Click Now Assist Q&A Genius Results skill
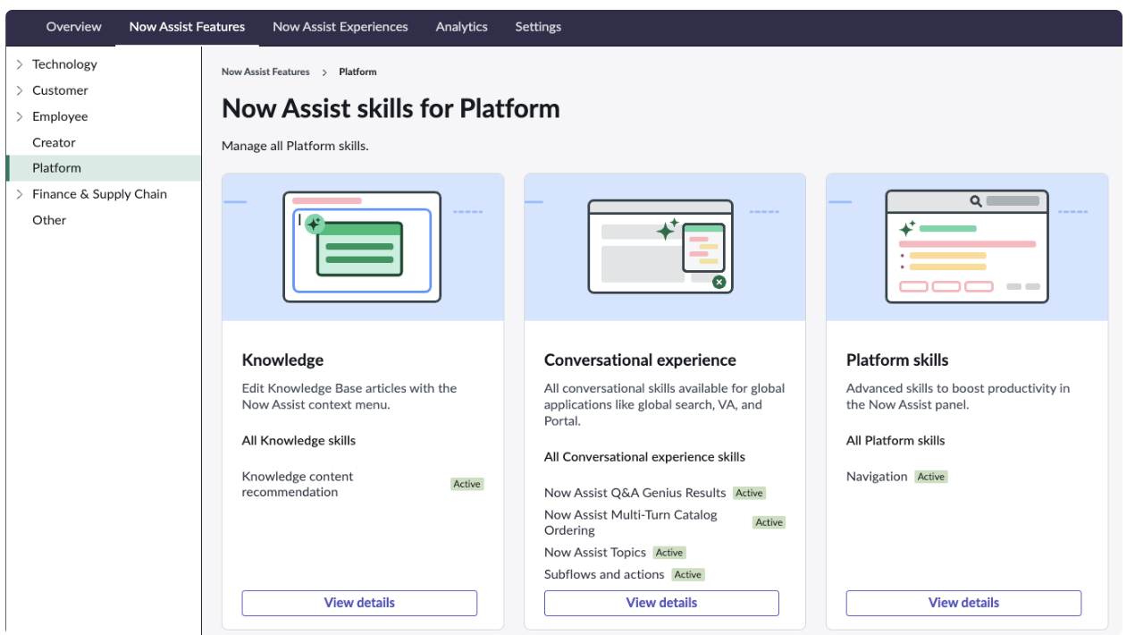1135x635 pixels. point(635,493)
